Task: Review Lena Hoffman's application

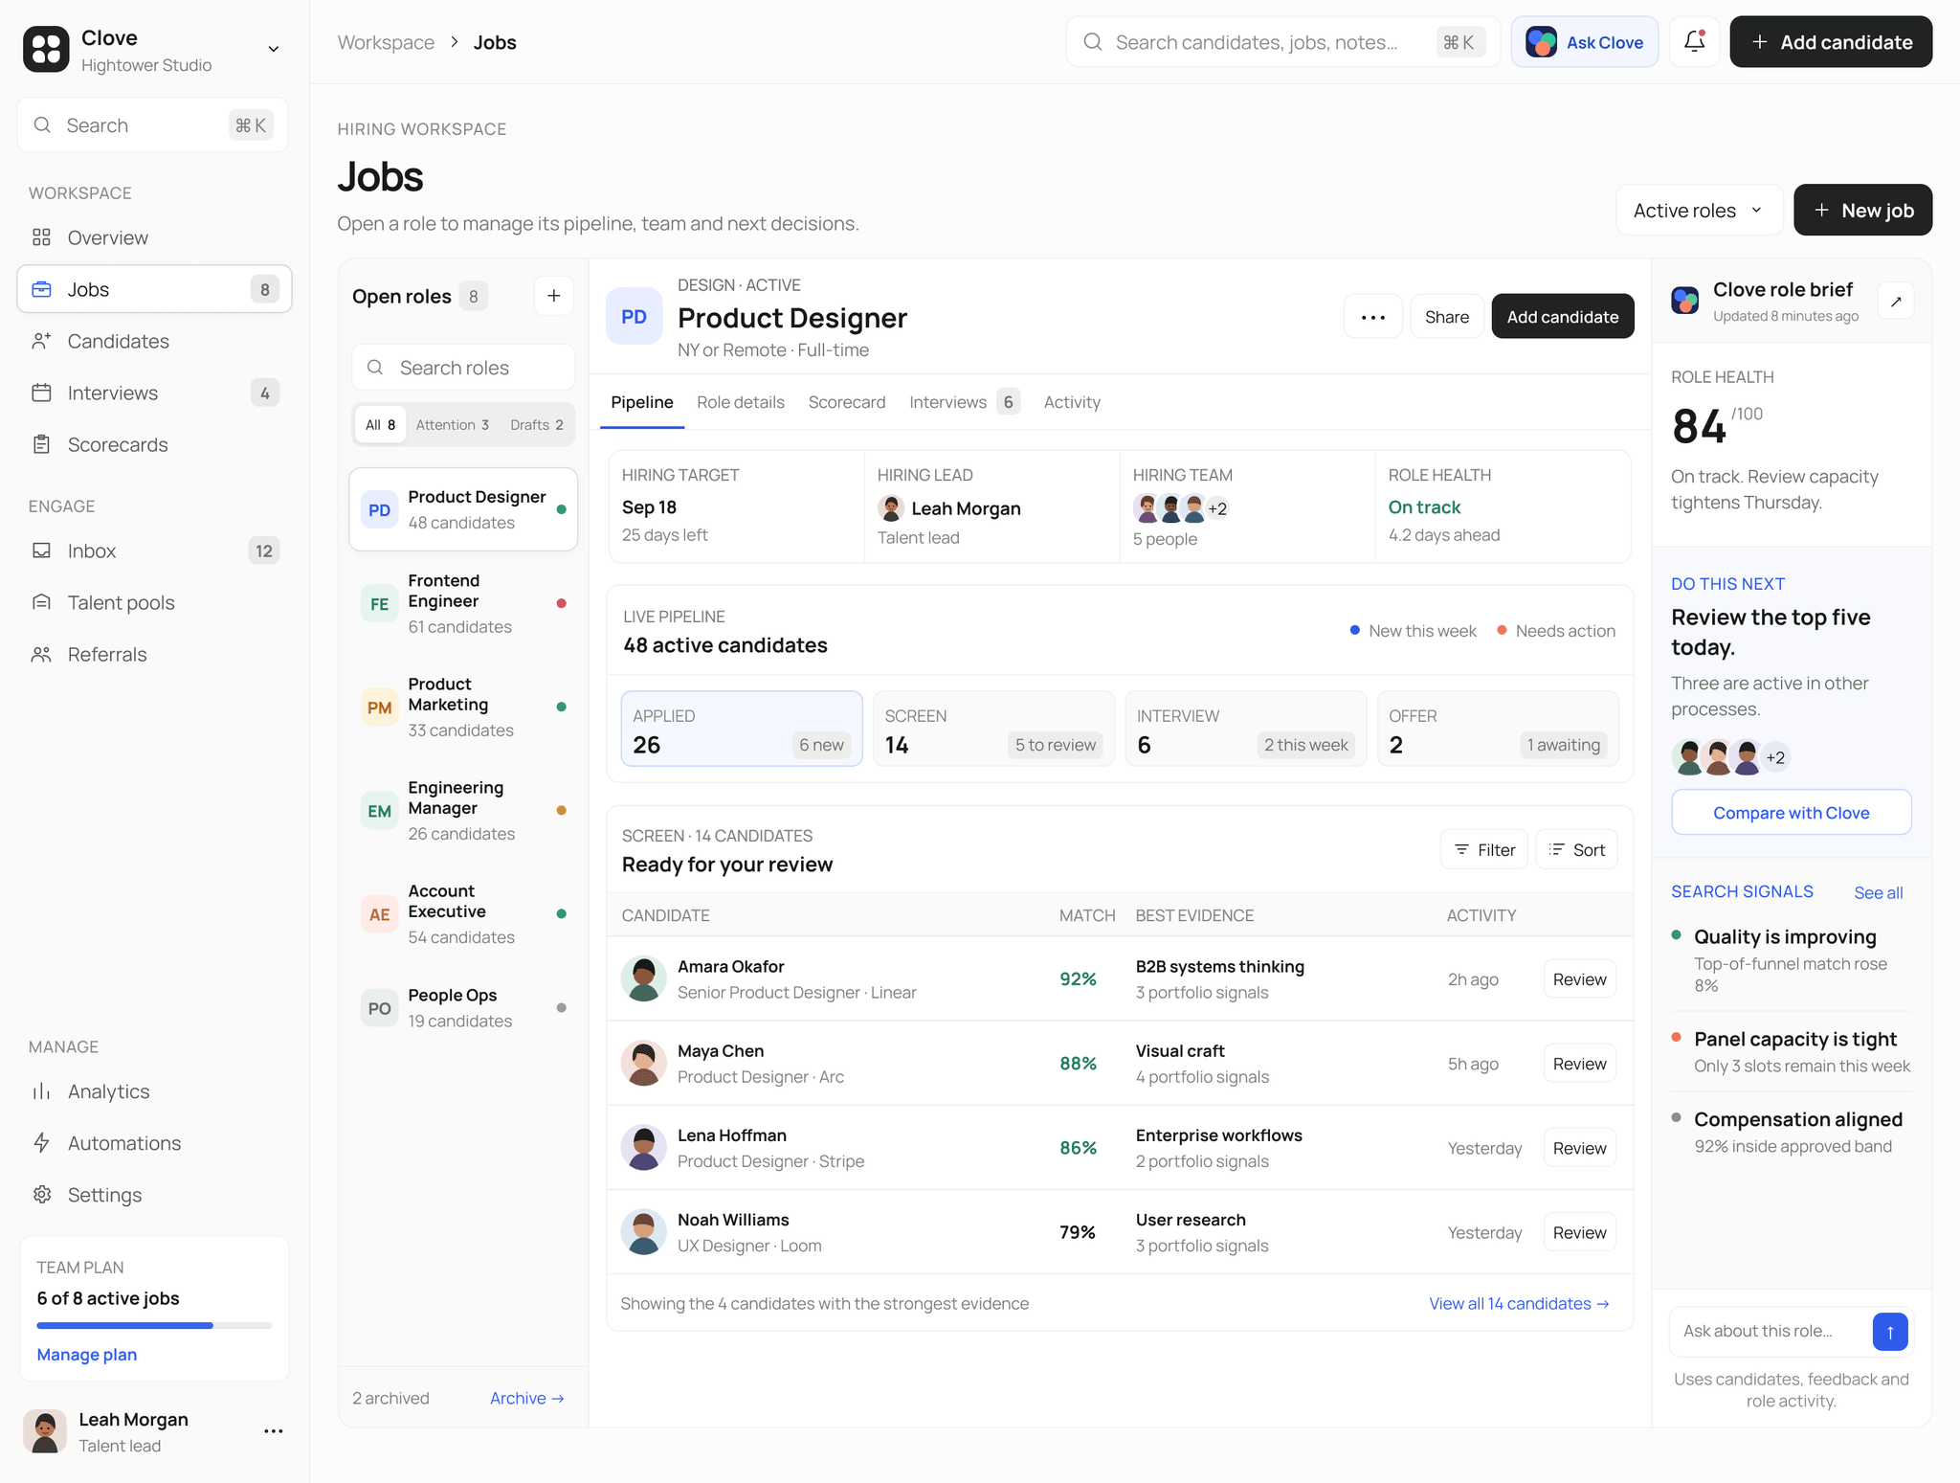Action: (1579, 1148)
